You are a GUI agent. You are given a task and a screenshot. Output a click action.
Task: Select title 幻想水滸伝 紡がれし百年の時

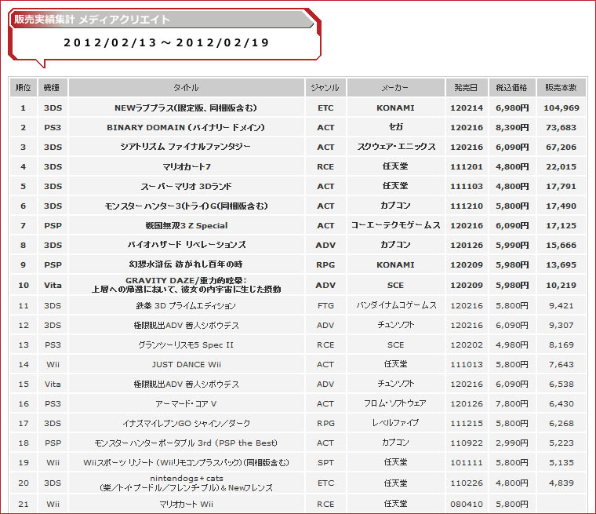(187, 264)
